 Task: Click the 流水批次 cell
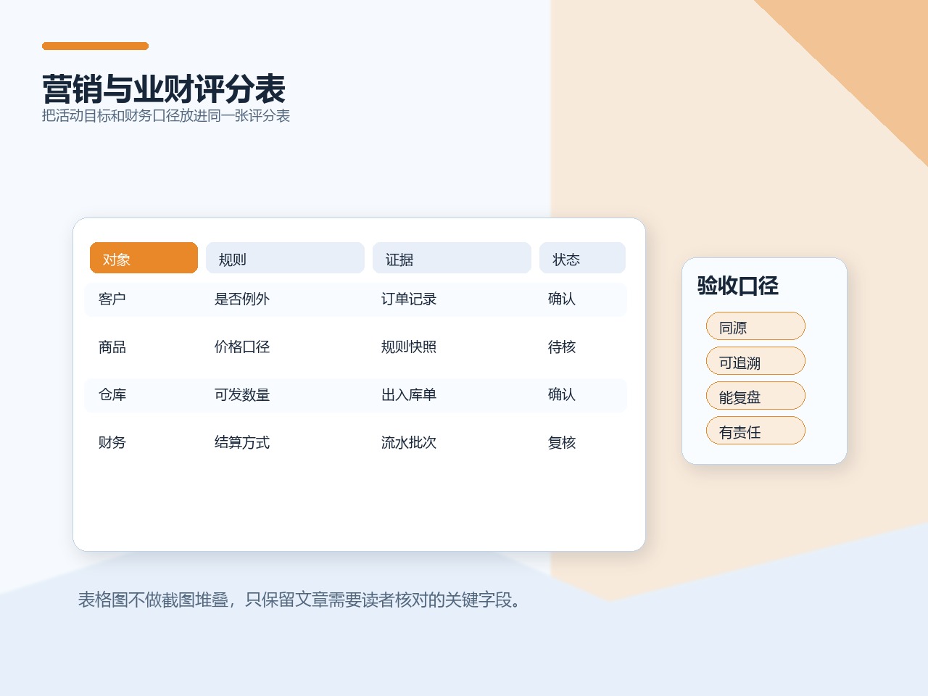[409, 442]
